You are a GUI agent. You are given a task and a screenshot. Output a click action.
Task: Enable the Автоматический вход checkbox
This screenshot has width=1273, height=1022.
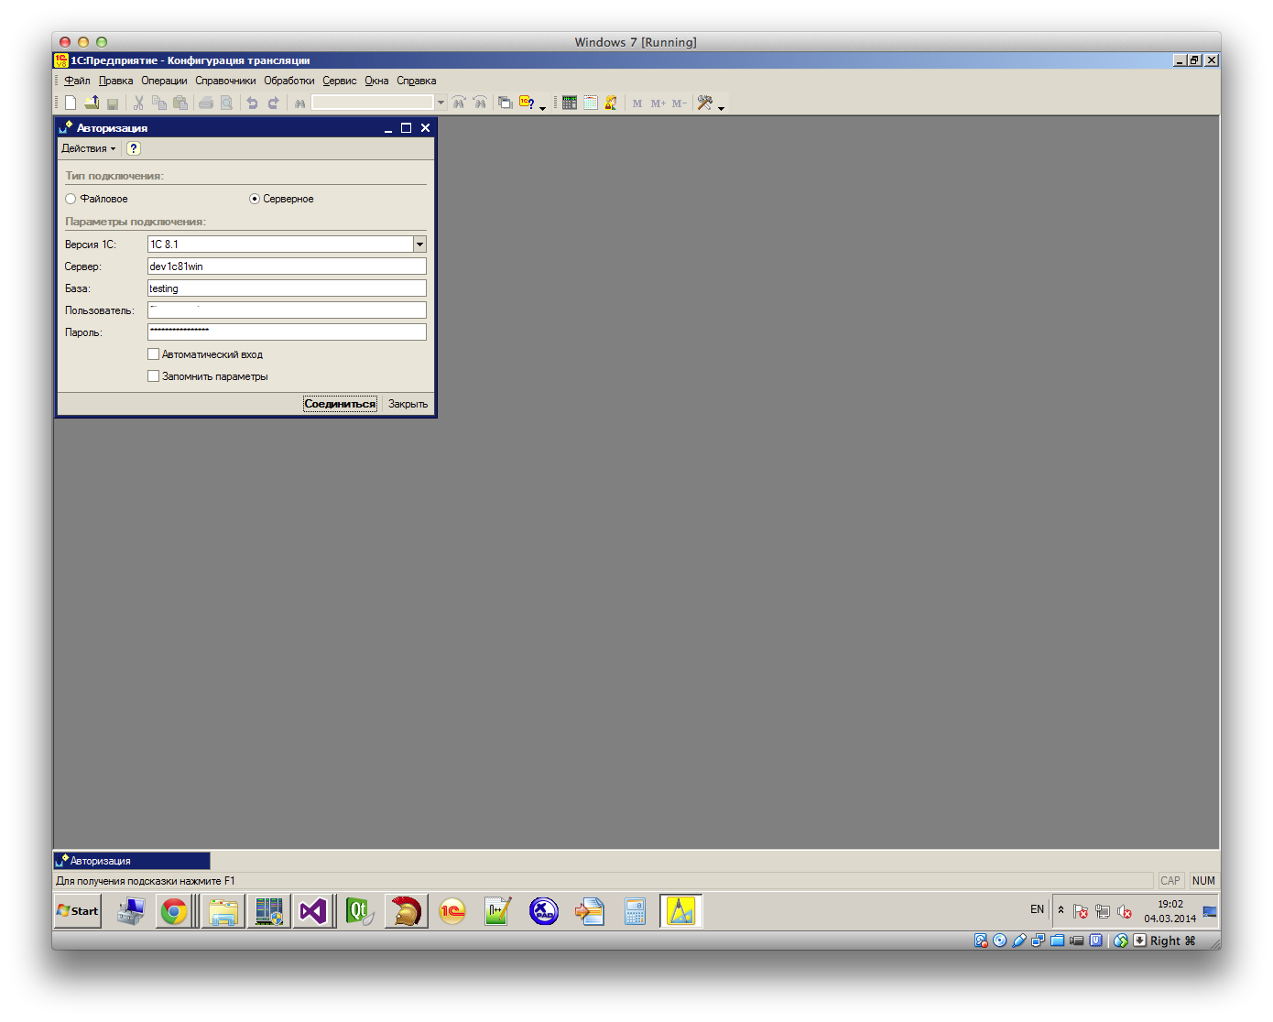(154, 354)
